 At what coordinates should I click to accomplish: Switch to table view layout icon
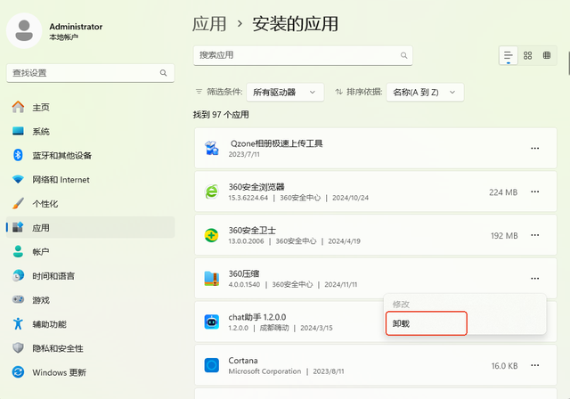(546, 55)
